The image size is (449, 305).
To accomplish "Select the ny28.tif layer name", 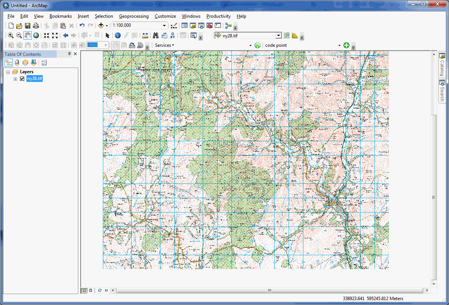I will click(x=35, y=79).
